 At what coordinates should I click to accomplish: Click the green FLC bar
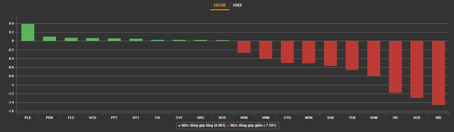pyautogui.click(x=71, y=39)
